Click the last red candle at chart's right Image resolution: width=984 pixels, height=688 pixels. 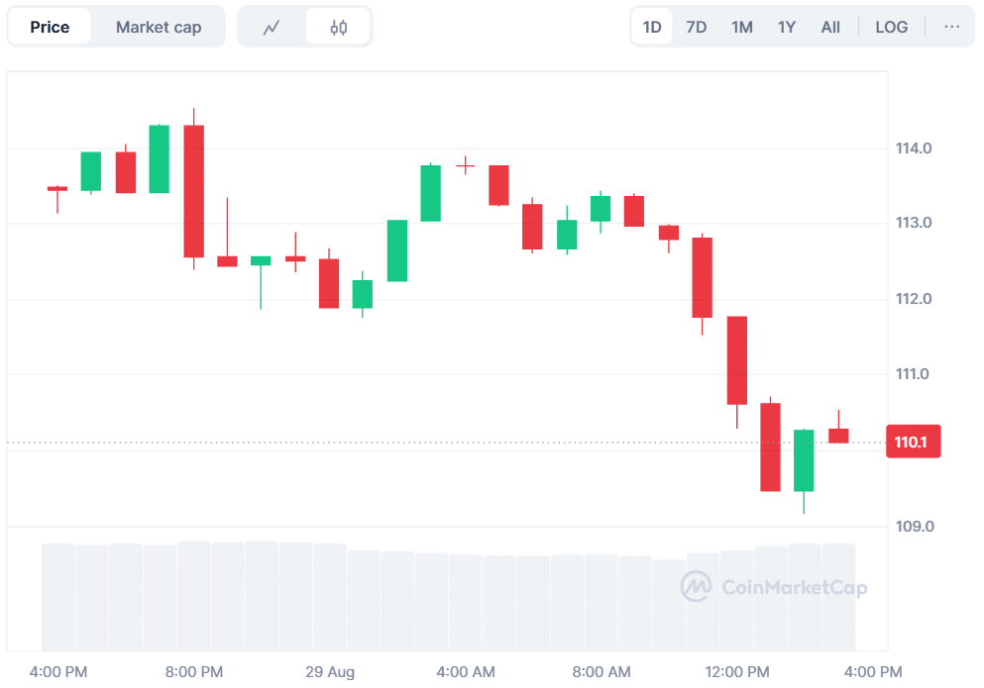click(838, 436)
